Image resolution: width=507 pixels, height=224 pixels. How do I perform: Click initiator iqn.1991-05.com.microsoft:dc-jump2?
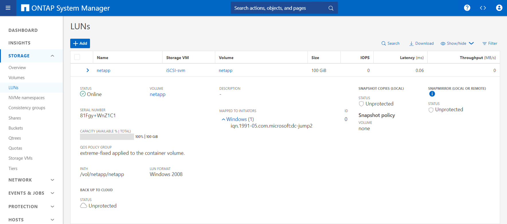pos(271,126)
